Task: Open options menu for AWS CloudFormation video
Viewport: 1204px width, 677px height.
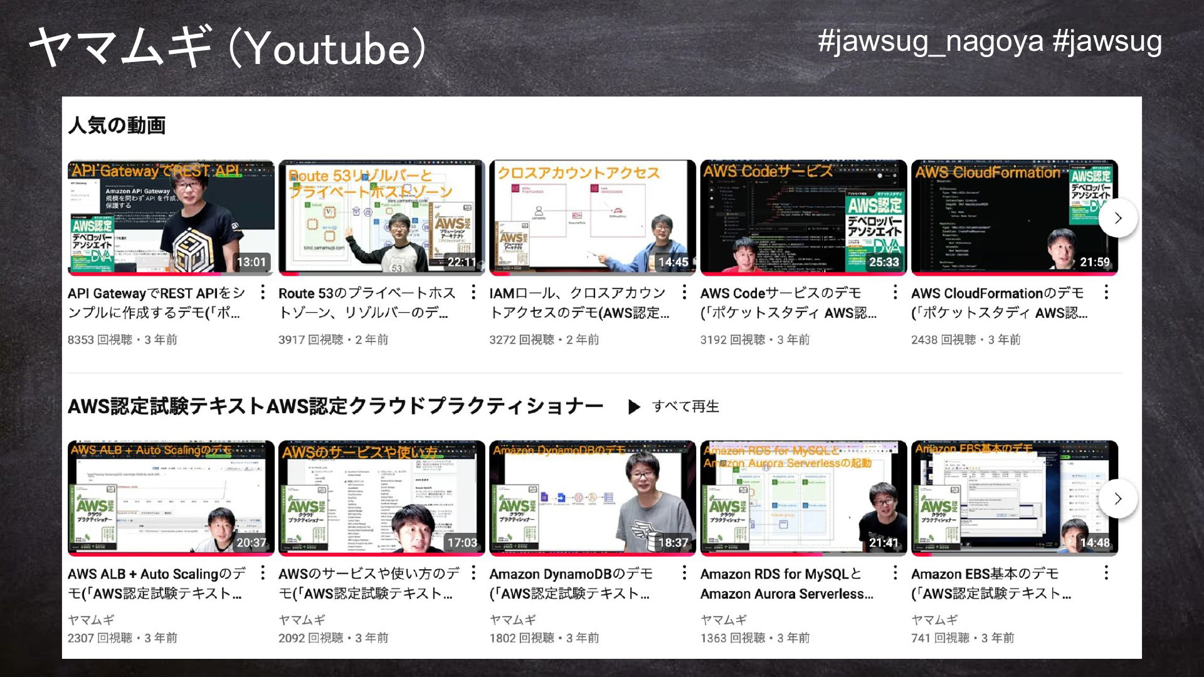Action: pyautogui.click(x=1106, y=292)
